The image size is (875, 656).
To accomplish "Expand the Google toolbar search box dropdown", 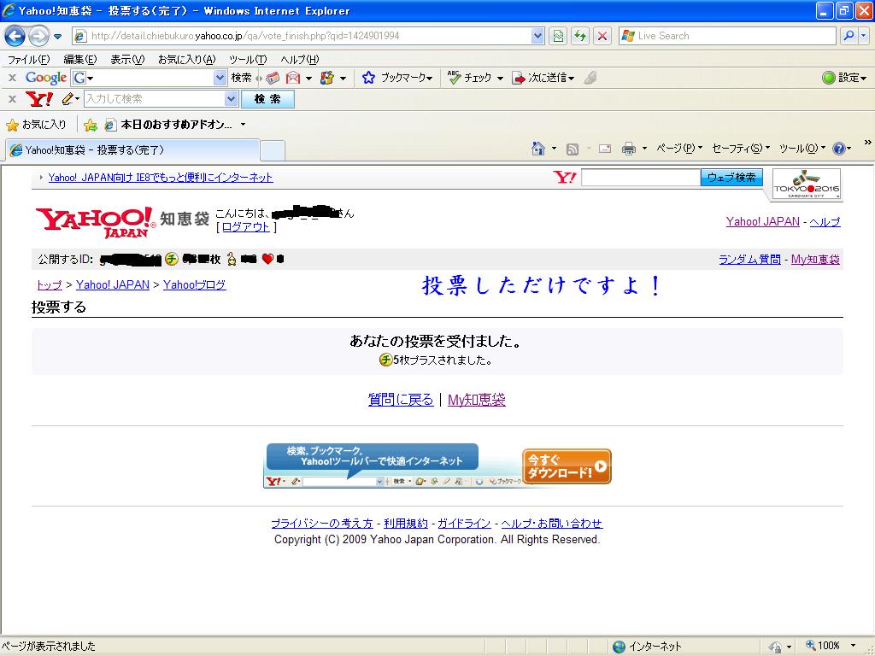I will [x=220, y=78].
